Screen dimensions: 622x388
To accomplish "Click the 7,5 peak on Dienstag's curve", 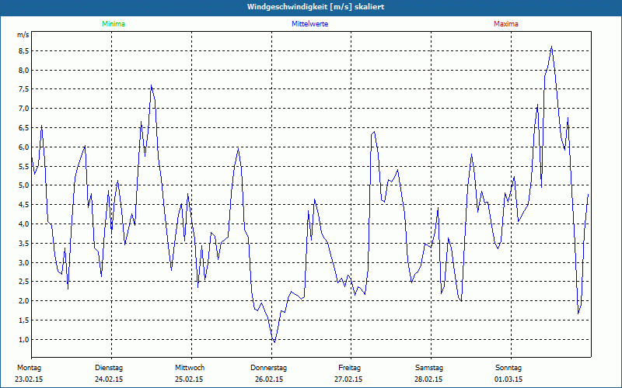I will (x=151, y=85).
